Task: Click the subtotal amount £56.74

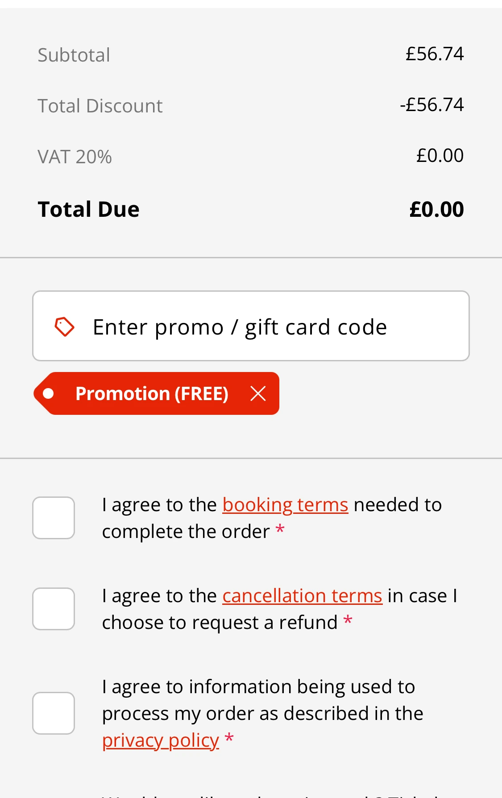Action: [x=435, y=54]
